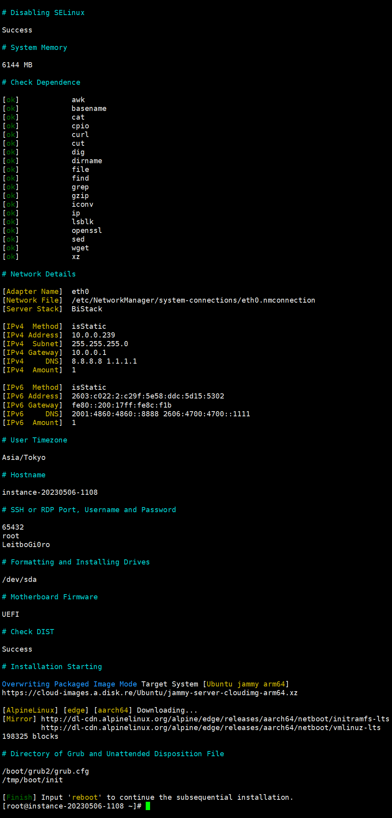Click the '# Network Details' heading

[x=39, y=274]
